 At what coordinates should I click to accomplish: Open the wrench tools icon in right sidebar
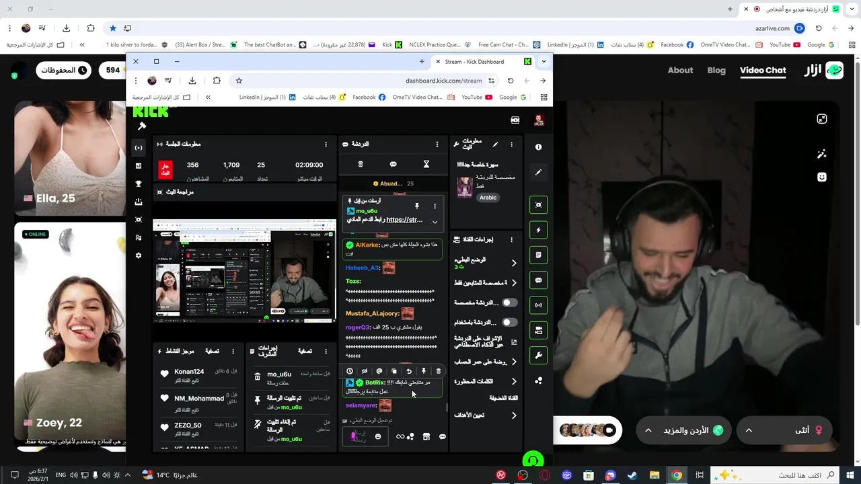[x=538, y=355]
